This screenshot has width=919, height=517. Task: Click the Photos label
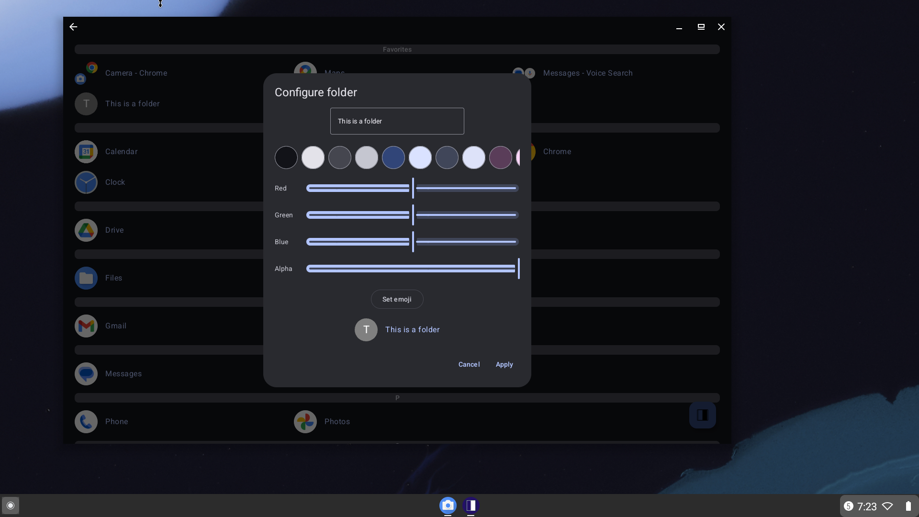click(337, 422)
